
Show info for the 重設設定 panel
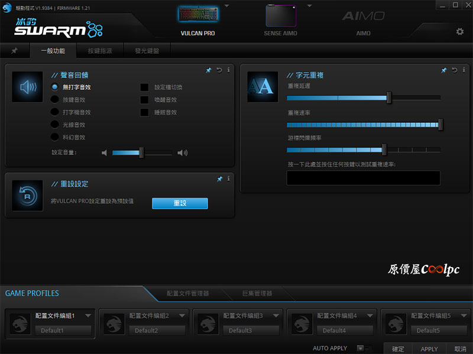click(x=228, y=178)
